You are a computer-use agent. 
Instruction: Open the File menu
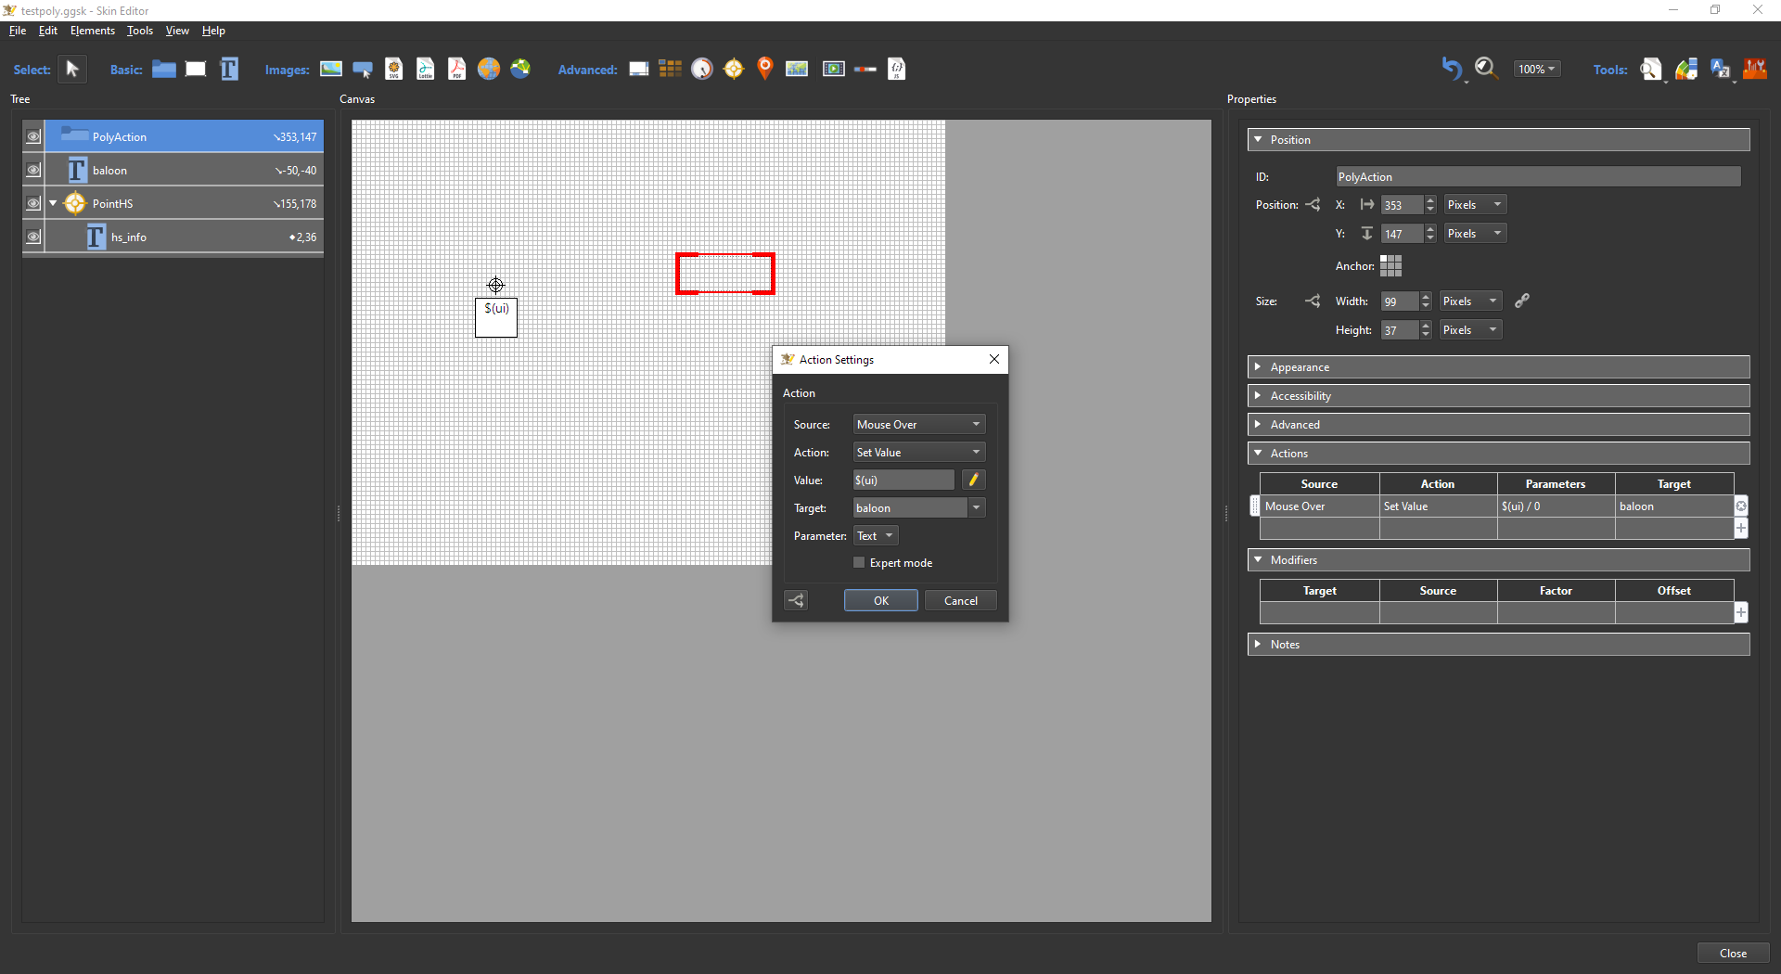[18, 31]
